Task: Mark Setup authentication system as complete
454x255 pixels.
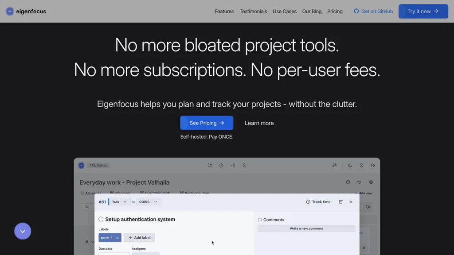Action: coord(101,219)
